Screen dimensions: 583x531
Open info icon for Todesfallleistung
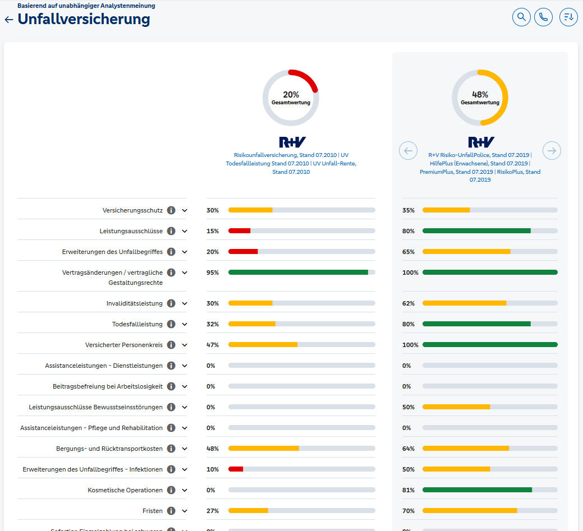coord(171,324)
